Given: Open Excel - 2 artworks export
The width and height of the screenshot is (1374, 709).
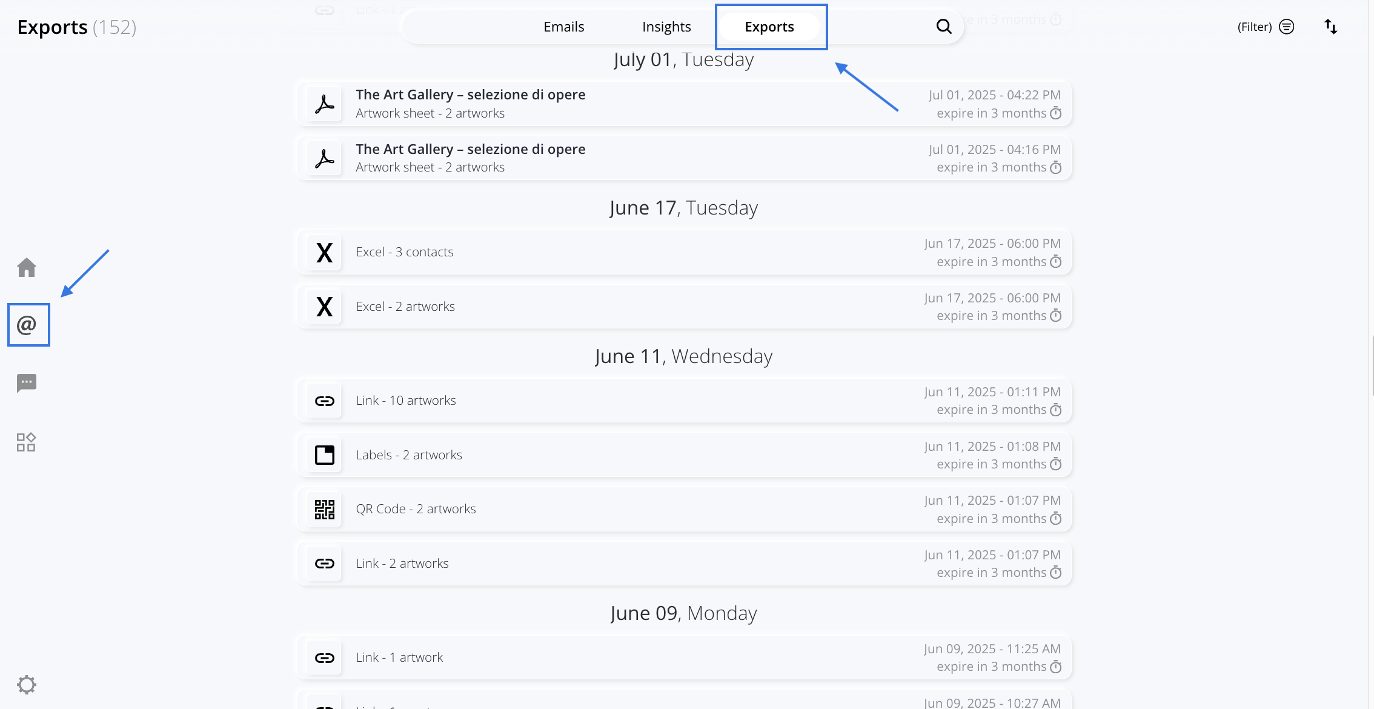Looking at the screenshot, I should click(405, 307).
